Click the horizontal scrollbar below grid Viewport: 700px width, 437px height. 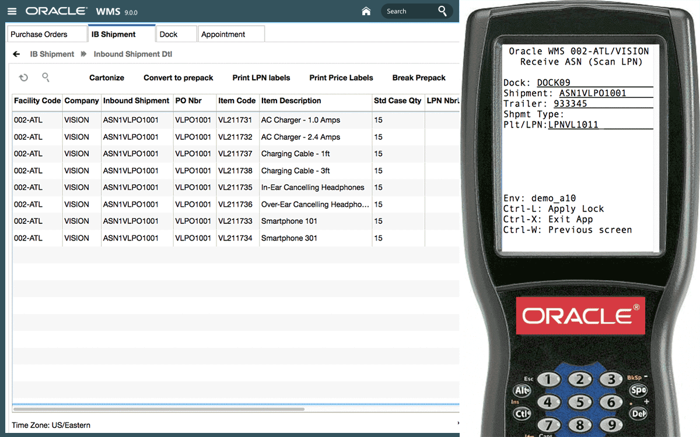159,410
